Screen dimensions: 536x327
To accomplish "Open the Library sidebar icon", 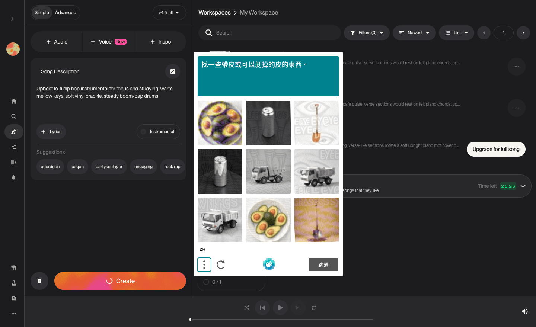I will pyautogui.click(x=14, y=162).
